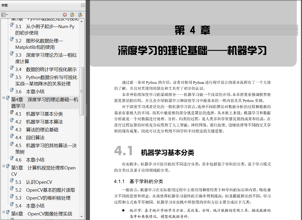
Task: Select bookmark 第4章 深度学习的理论基础—机器学习
Action: coord(45,102)
